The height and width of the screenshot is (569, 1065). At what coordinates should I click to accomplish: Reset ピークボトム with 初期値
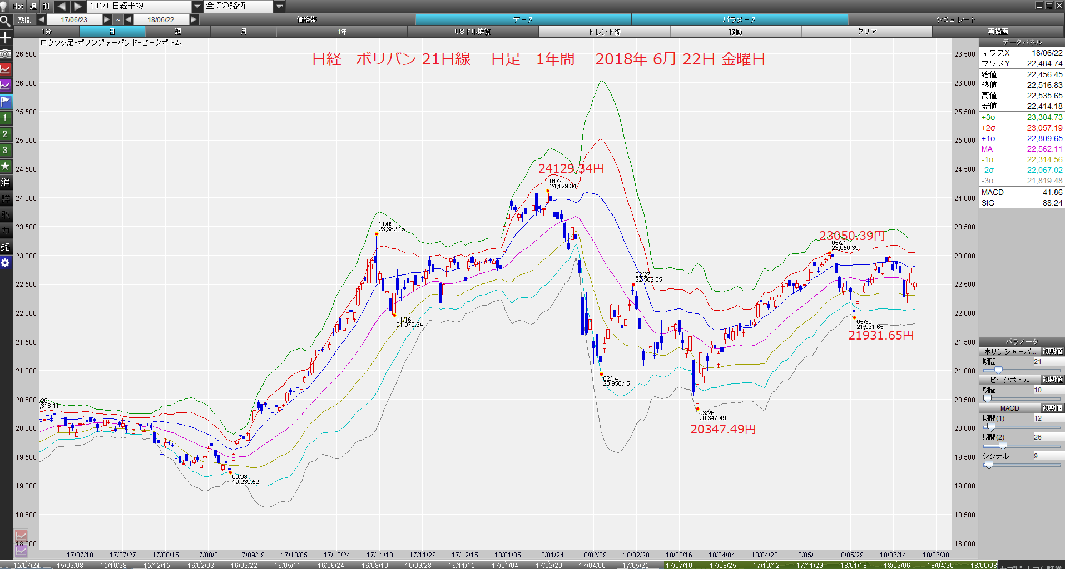tap(1052, 380)
